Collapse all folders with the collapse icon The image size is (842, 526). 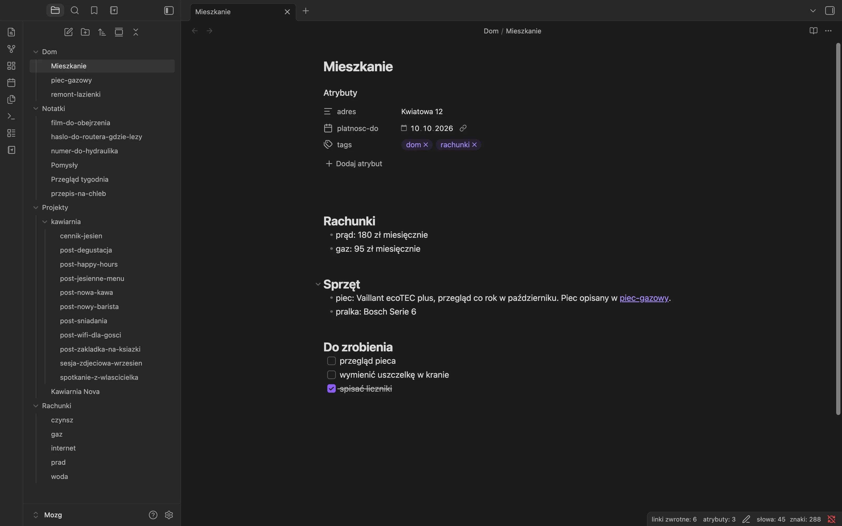(136, 32)
